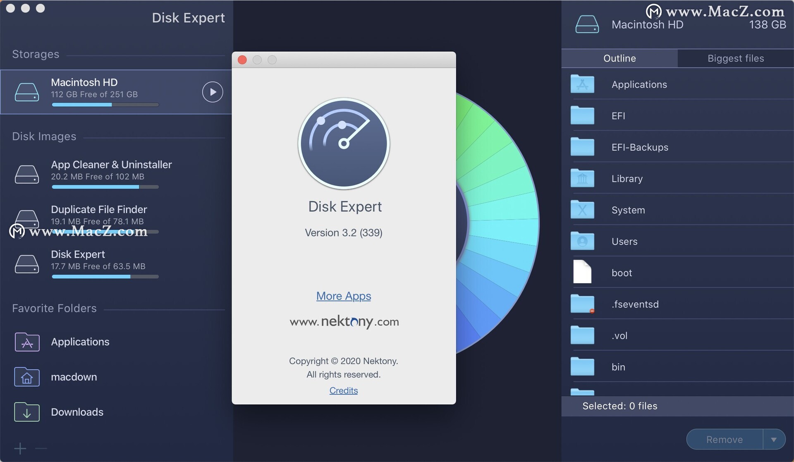The image size is (794, 462).
Task: Click "Selected: 0 files" status text
Action: (620, 406)
